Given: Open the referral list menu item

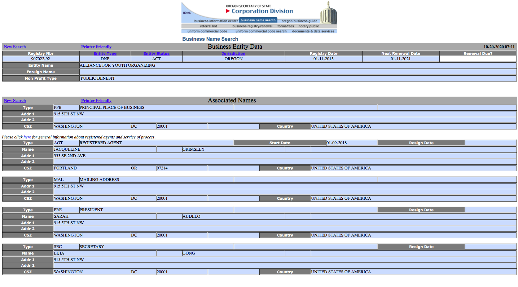Looking at the screenshot, I should click(x=208, y=26).
